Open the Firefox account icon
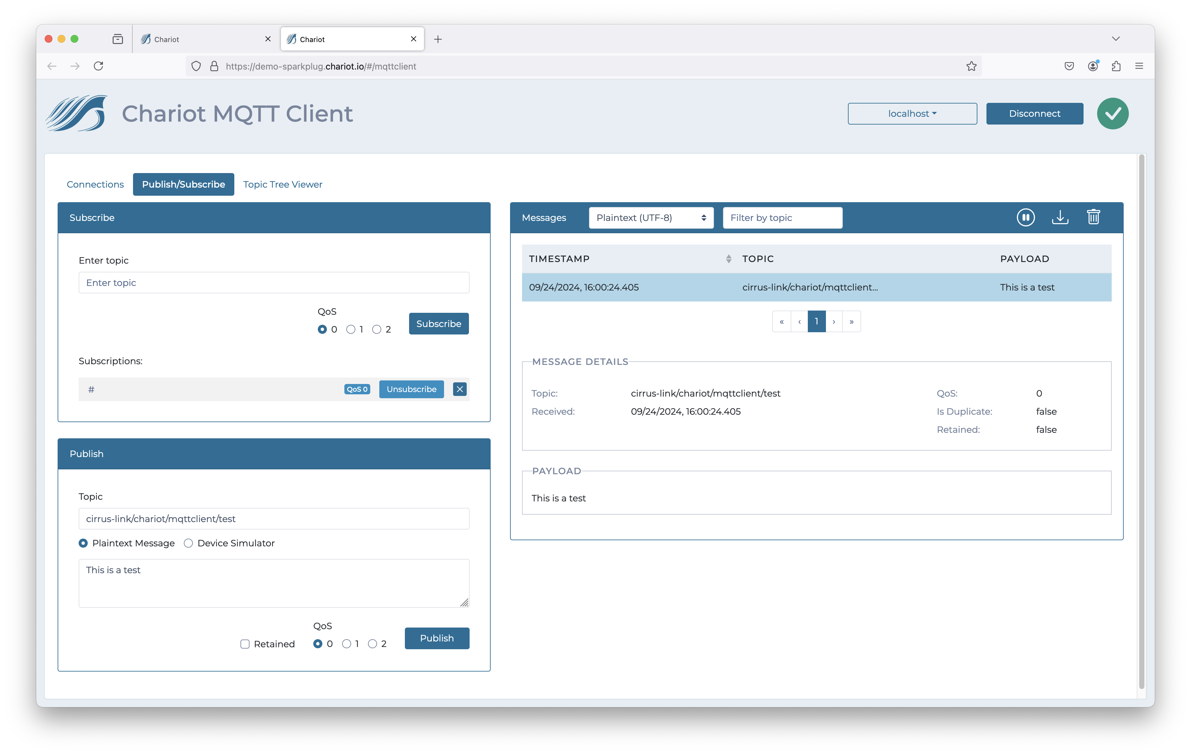The width and height of the screenshot is (1191, 755). (1093, 66)
